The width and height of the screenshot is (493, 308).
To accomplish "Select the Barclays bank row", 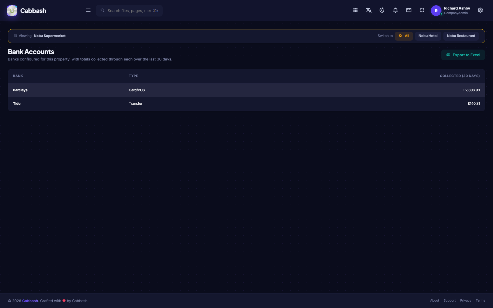I will (x=246, y=90).
